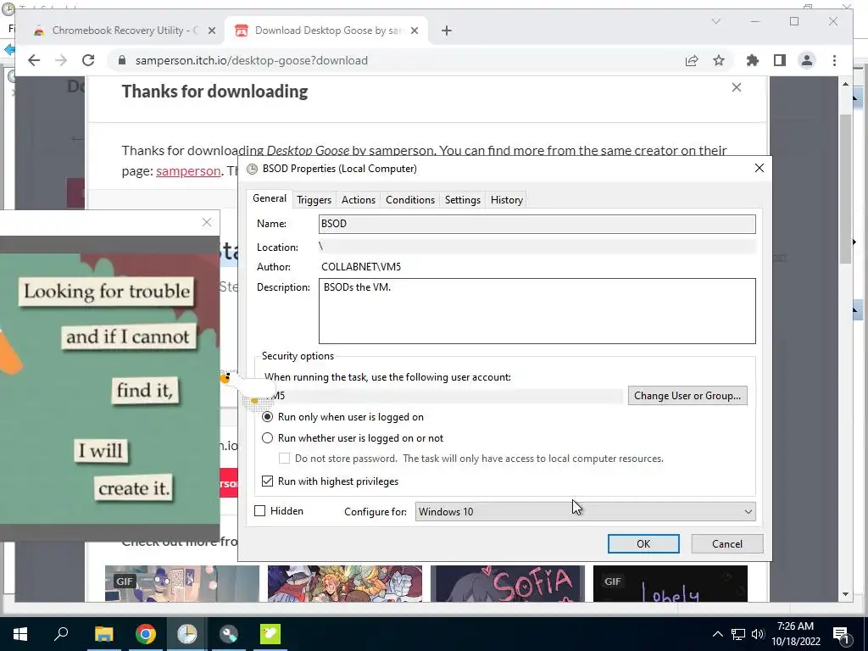The width and height of the screenshot is (868, 651).
Task: Select Run only when user is logged on
Action: pos(267,417)
